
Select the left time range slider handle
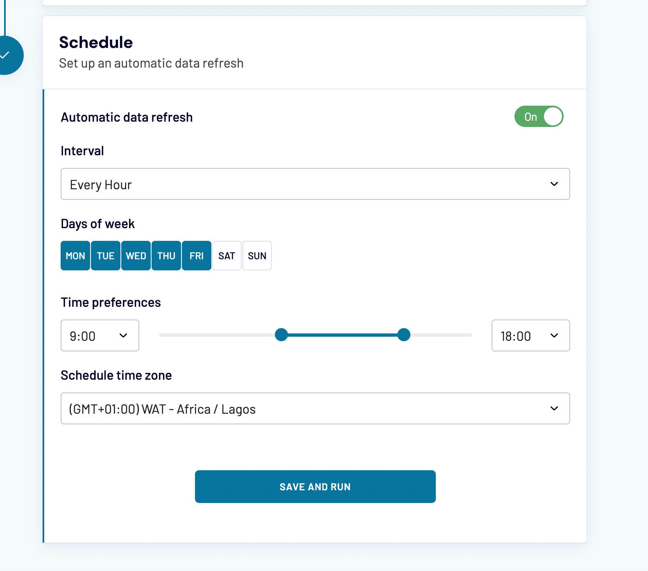(x=281, y=335)
